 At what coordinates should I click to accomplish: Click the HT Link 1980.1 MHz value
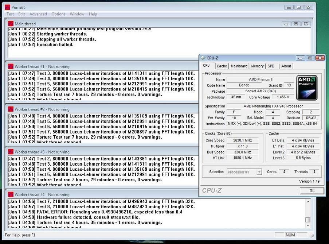pos(243,158)
